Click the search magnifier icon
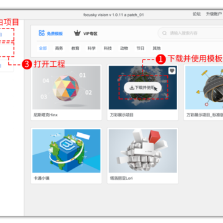The width and height of the screenshot is (223, 223). 164,33
